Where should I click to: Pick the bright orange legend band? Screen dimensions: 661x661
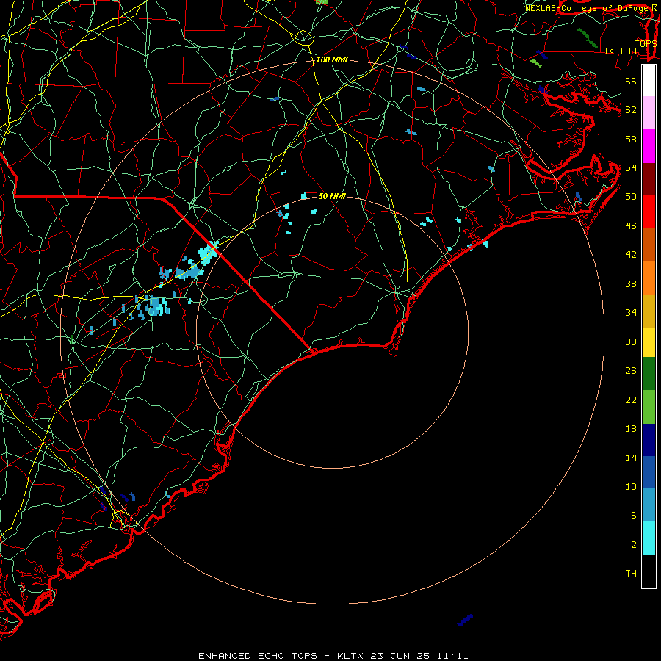(649, 278)
